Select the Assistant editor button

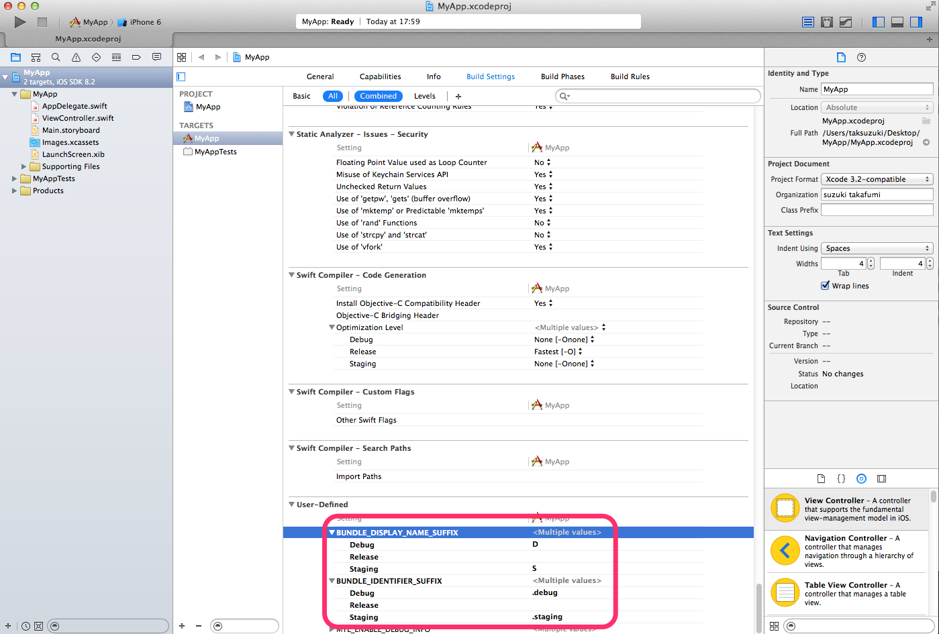point(827,22)
